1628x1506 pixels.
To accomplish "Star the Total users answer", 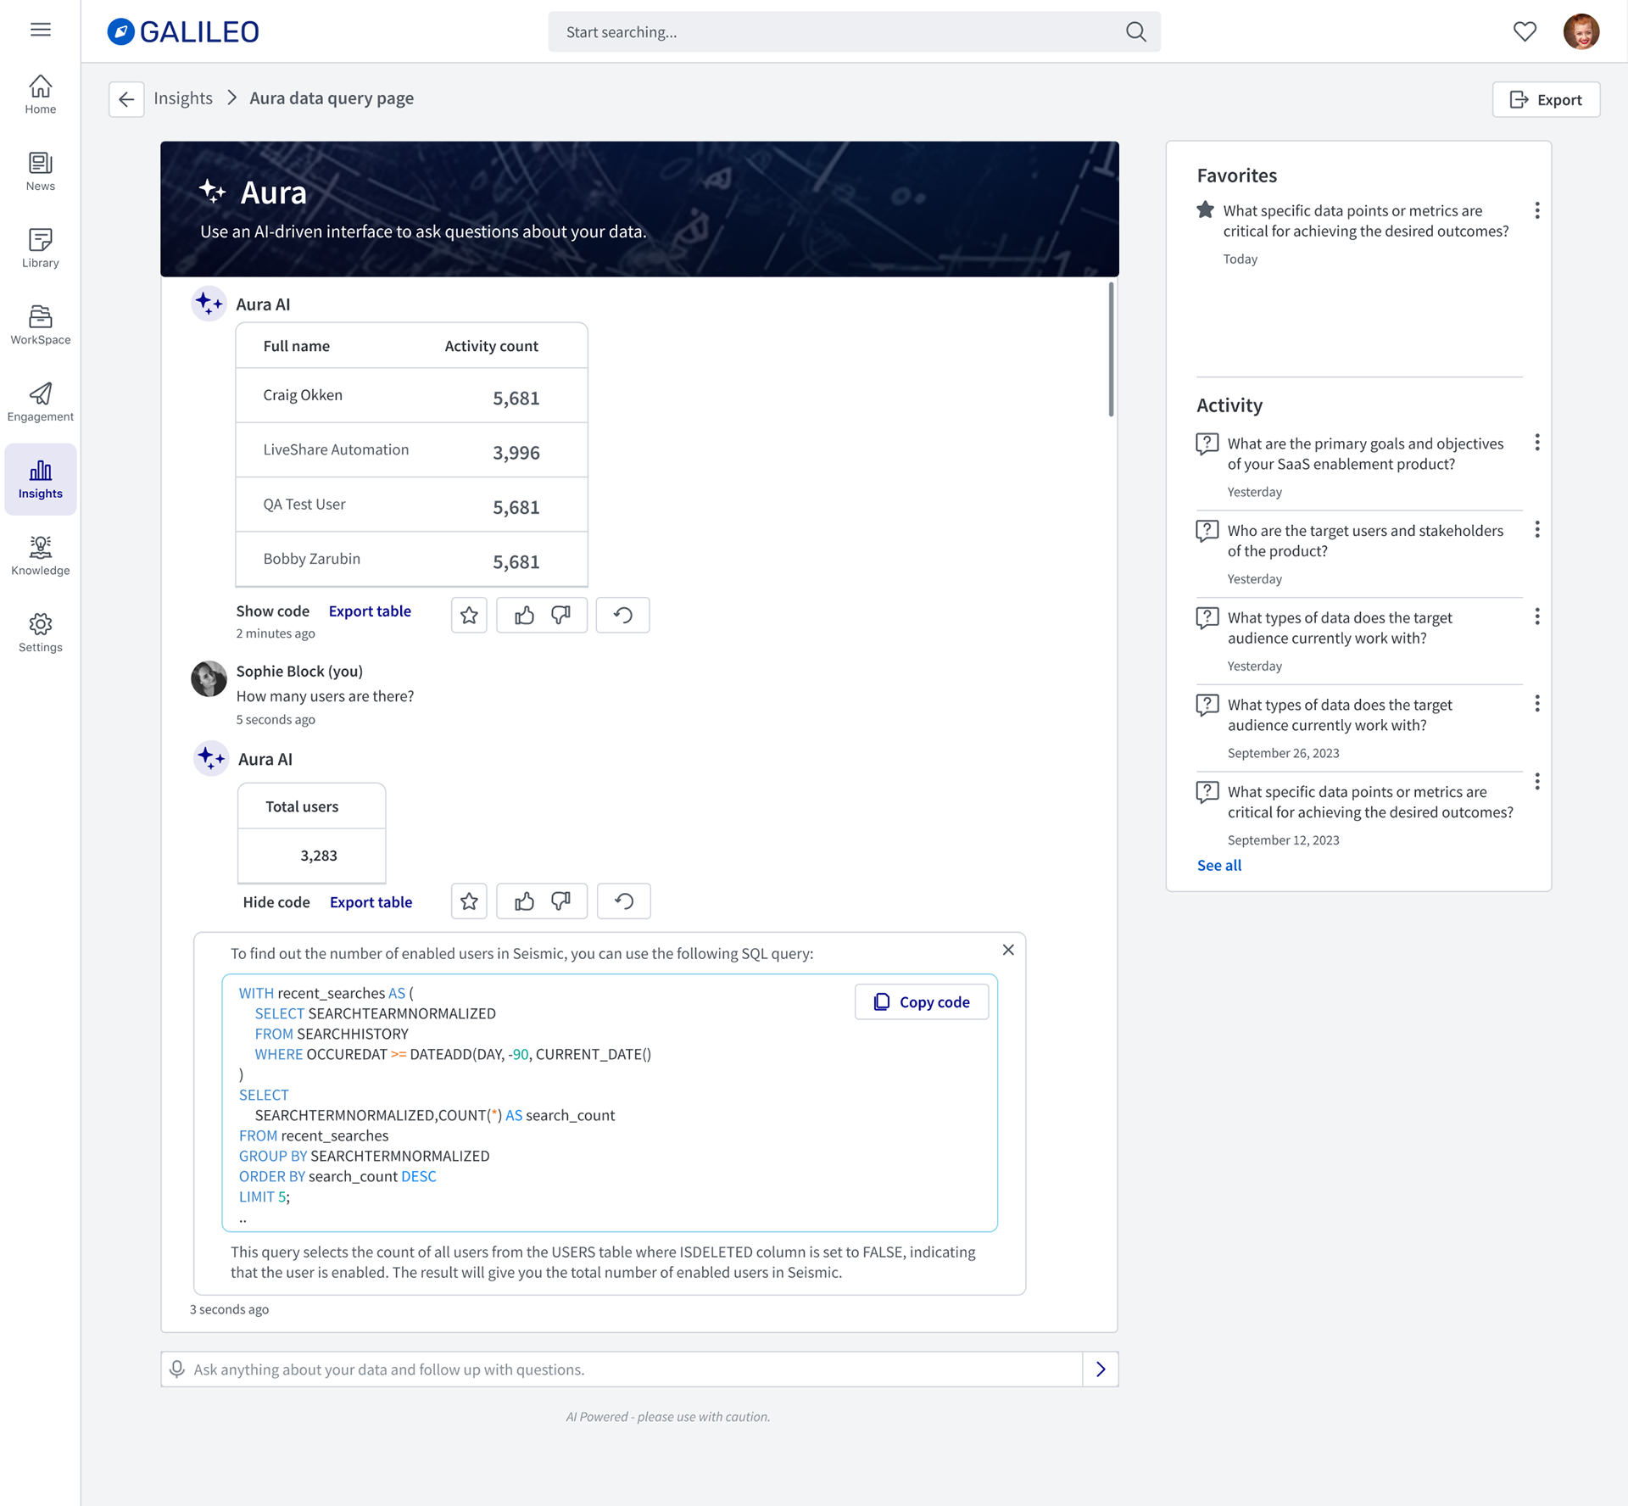I will click(469, 901).
